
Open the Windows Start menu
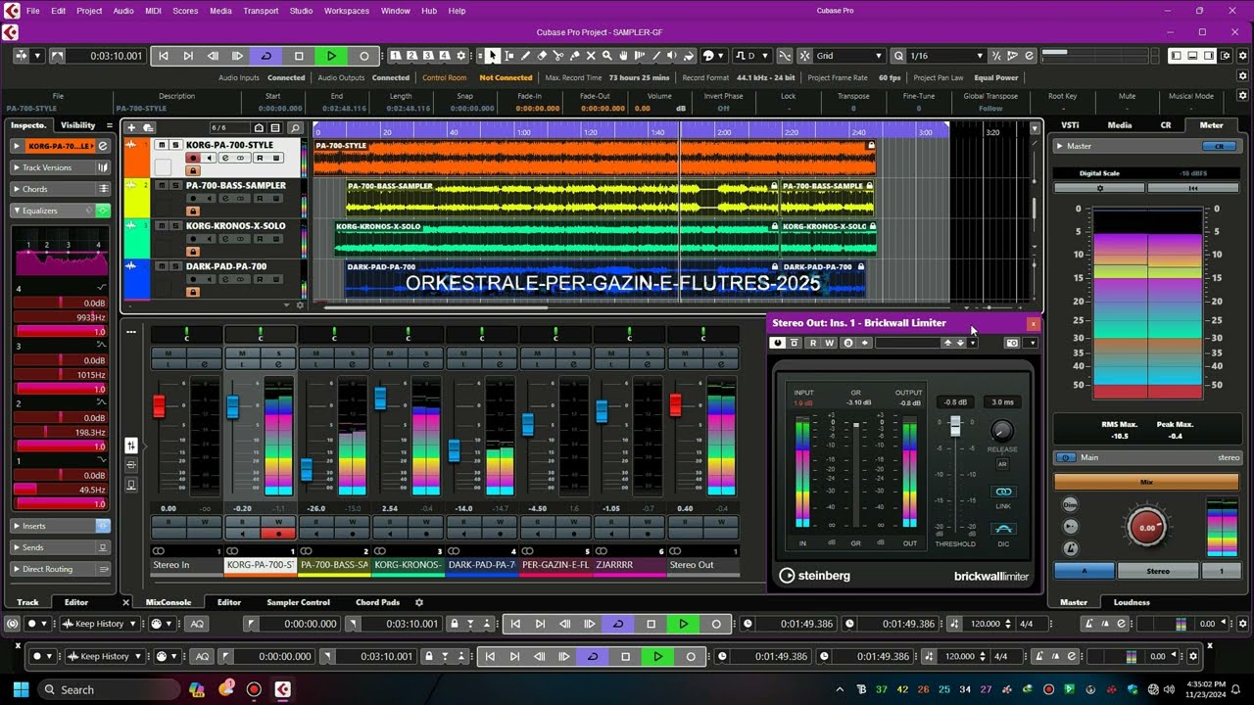pos(21,689)
